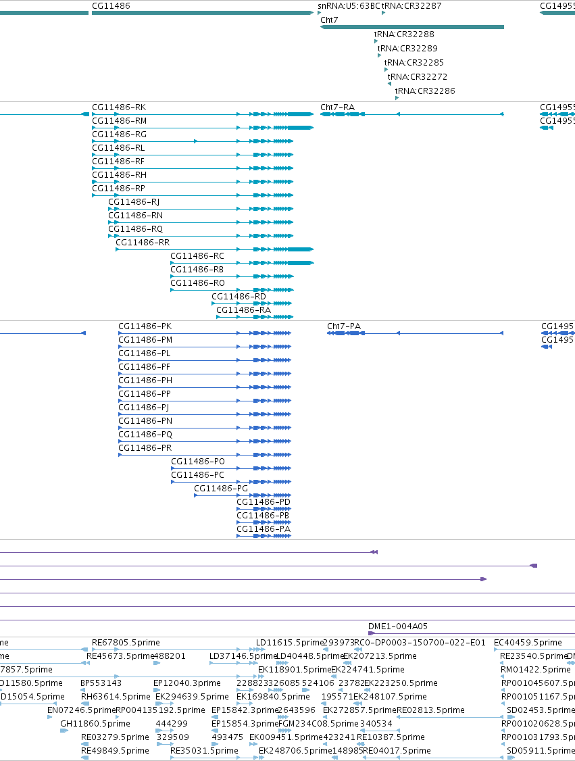Select transcript CG11486-RF
The width and height of the screenshot is (575, 761).
point(118,162)
